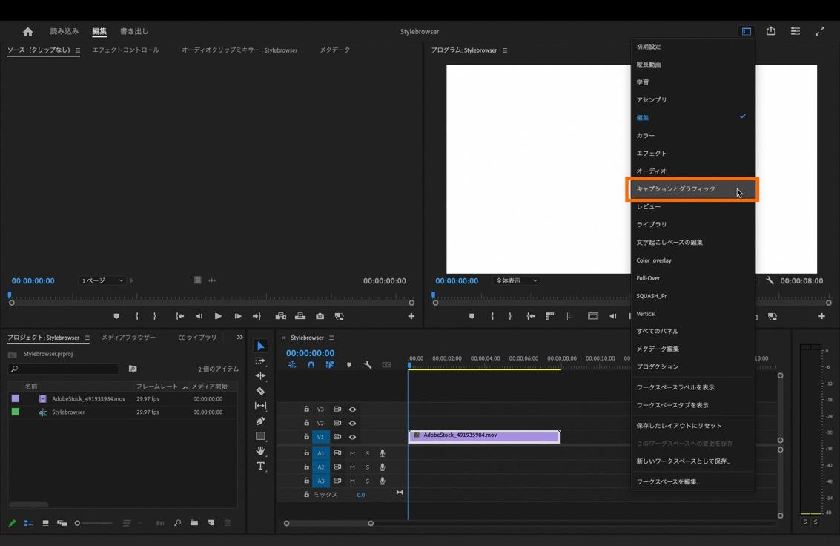Expand the hidden project panel tabs chevron
This screenshot has height=546, width=840.
click(x=239, y=338)
